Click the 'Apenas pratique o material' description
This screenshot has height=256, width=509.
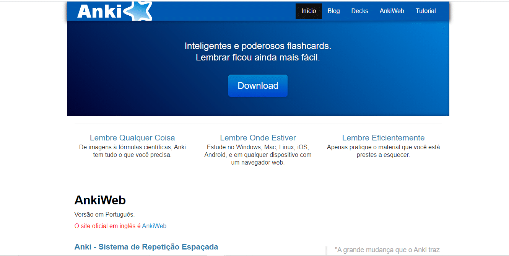tap(383, 151)
